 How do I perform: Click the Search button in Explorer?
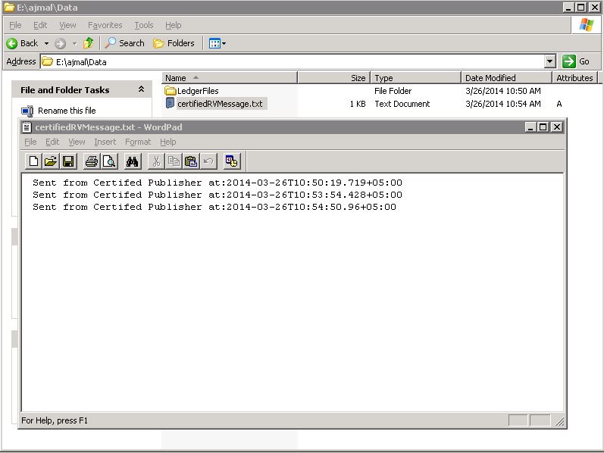click(125, 43)
